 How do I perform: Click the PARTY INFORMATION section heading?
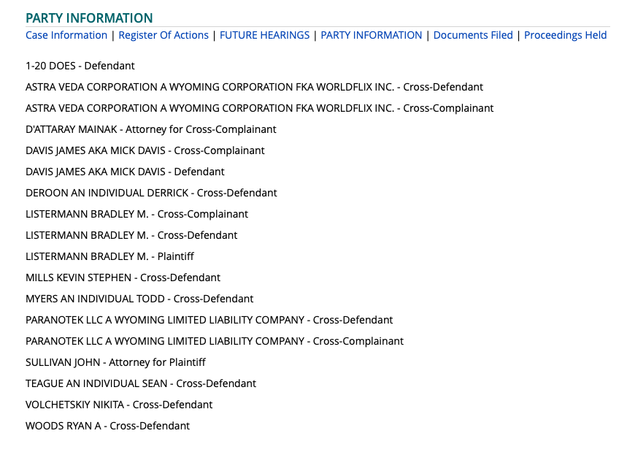click(89, 18)
